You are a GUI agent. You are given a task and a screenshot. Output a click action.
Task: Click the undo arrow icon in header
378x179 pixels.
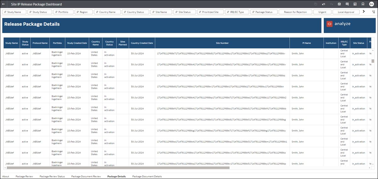(x=324, y=4)
